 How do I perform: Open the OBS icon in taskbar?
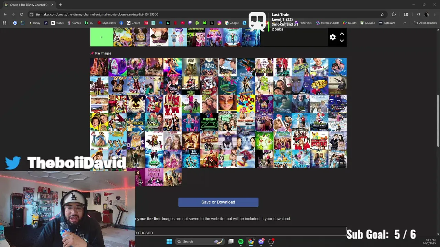tap(271, 242)
